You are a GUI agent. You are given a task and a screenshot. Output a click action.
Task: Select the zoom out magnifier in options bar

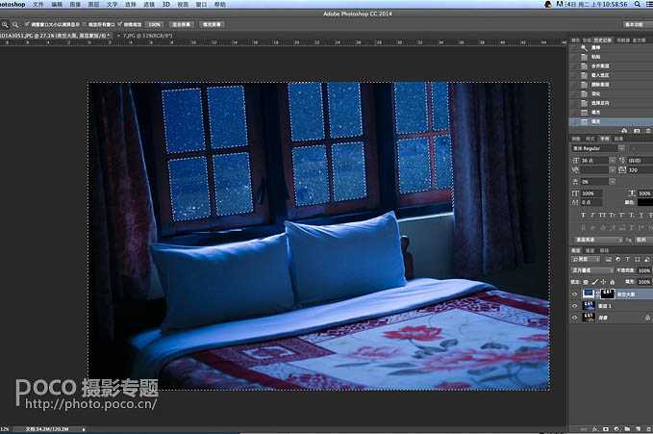coord(15,25)
